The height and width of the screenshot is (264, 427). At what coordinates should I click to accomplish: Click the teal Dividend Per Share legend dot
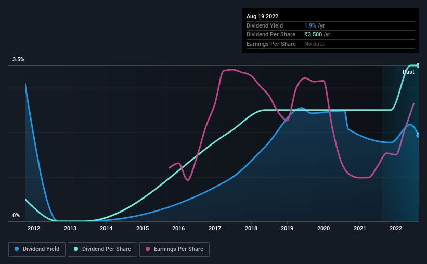point(76,249)
